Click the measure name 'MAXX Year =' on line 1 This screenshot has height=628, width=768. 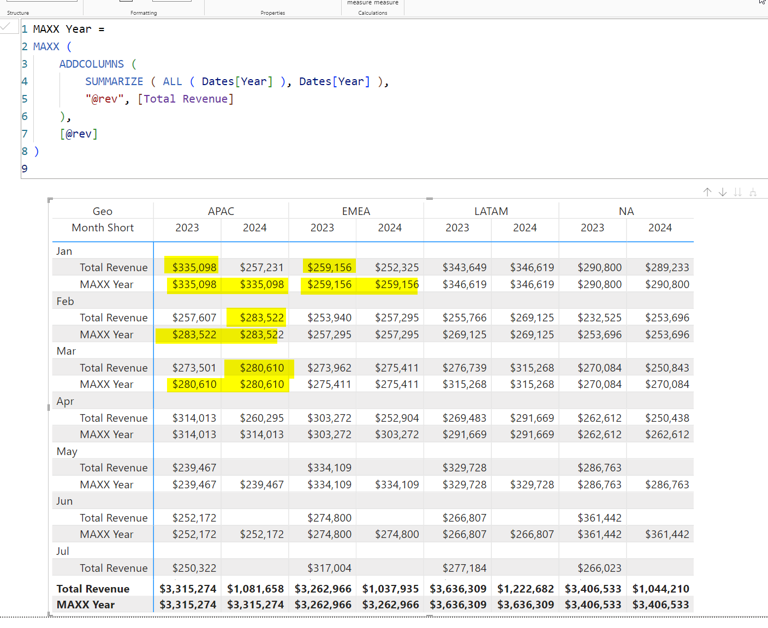tap(69, 29)
